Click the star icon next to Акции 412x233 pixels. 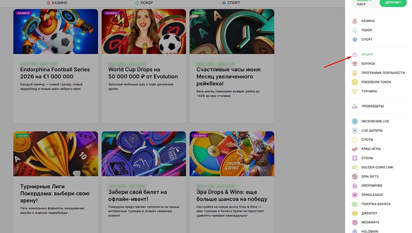click(354, 55)
